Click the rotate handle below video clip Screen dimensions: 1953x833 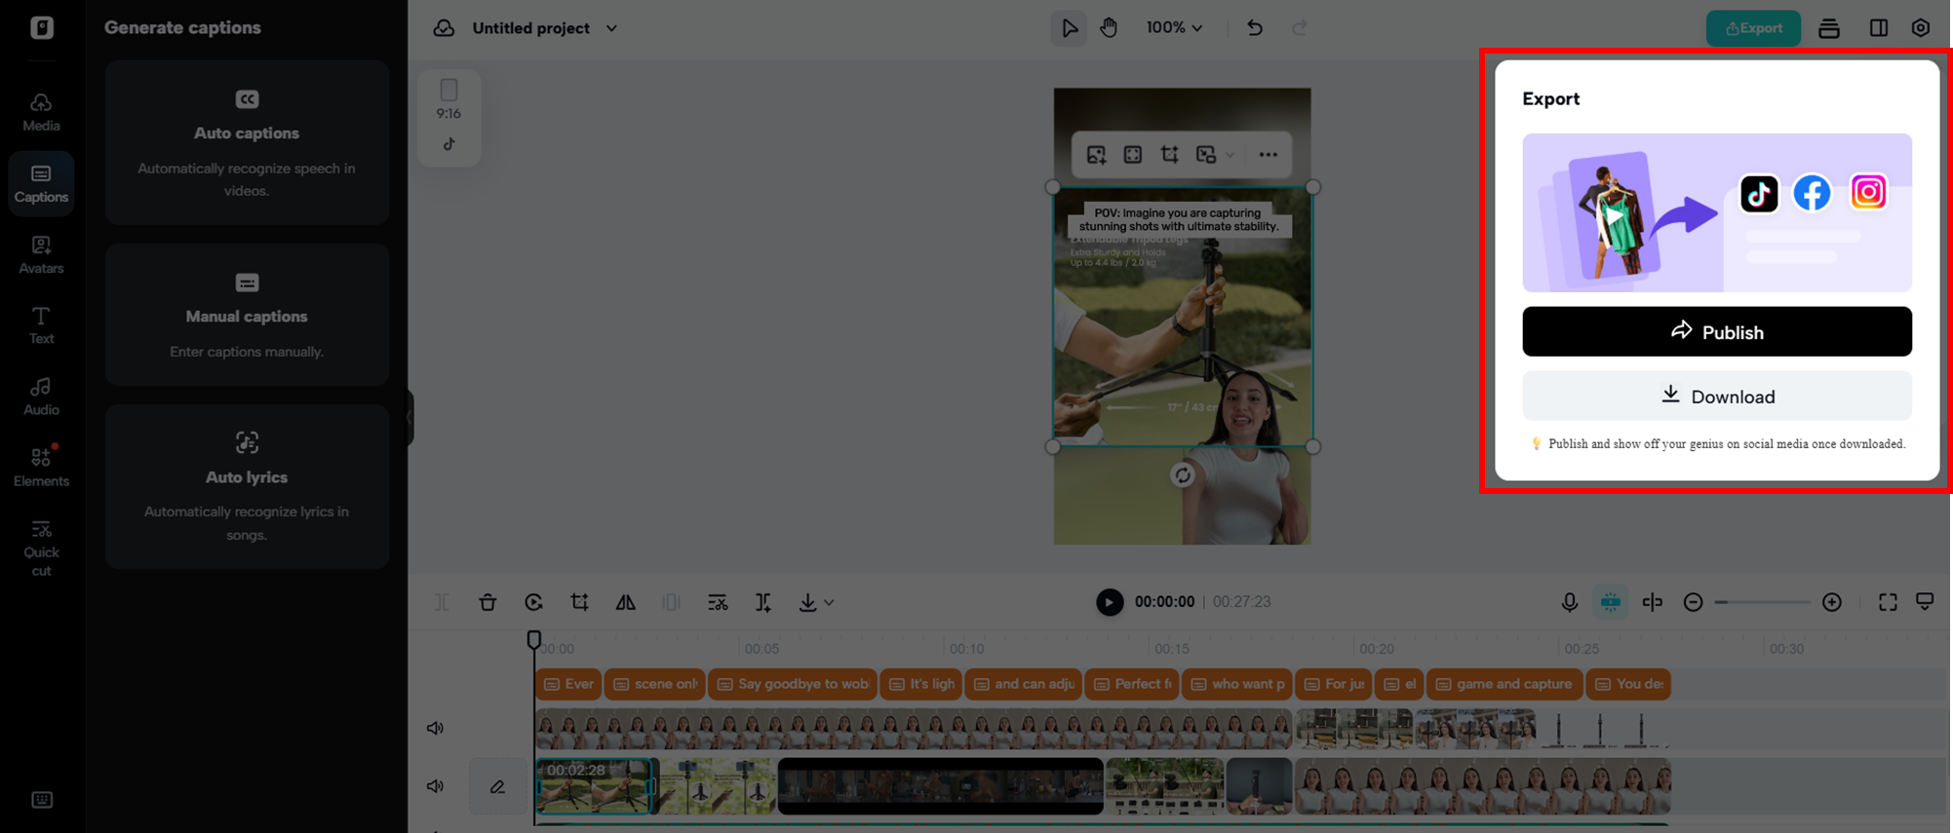(1182, 475)
